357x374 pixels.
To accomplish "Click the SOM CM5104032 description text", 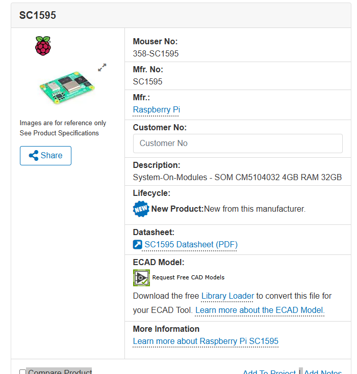I will (237, 178).
